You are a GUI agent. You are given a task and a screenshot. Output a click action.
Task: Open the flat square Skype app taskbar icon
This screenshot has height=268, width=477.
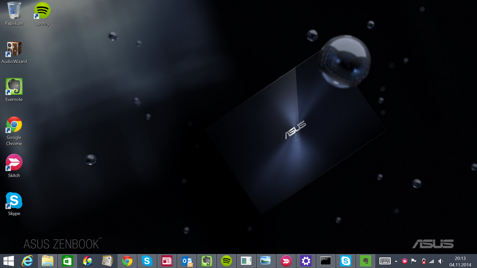pos(345,261)
